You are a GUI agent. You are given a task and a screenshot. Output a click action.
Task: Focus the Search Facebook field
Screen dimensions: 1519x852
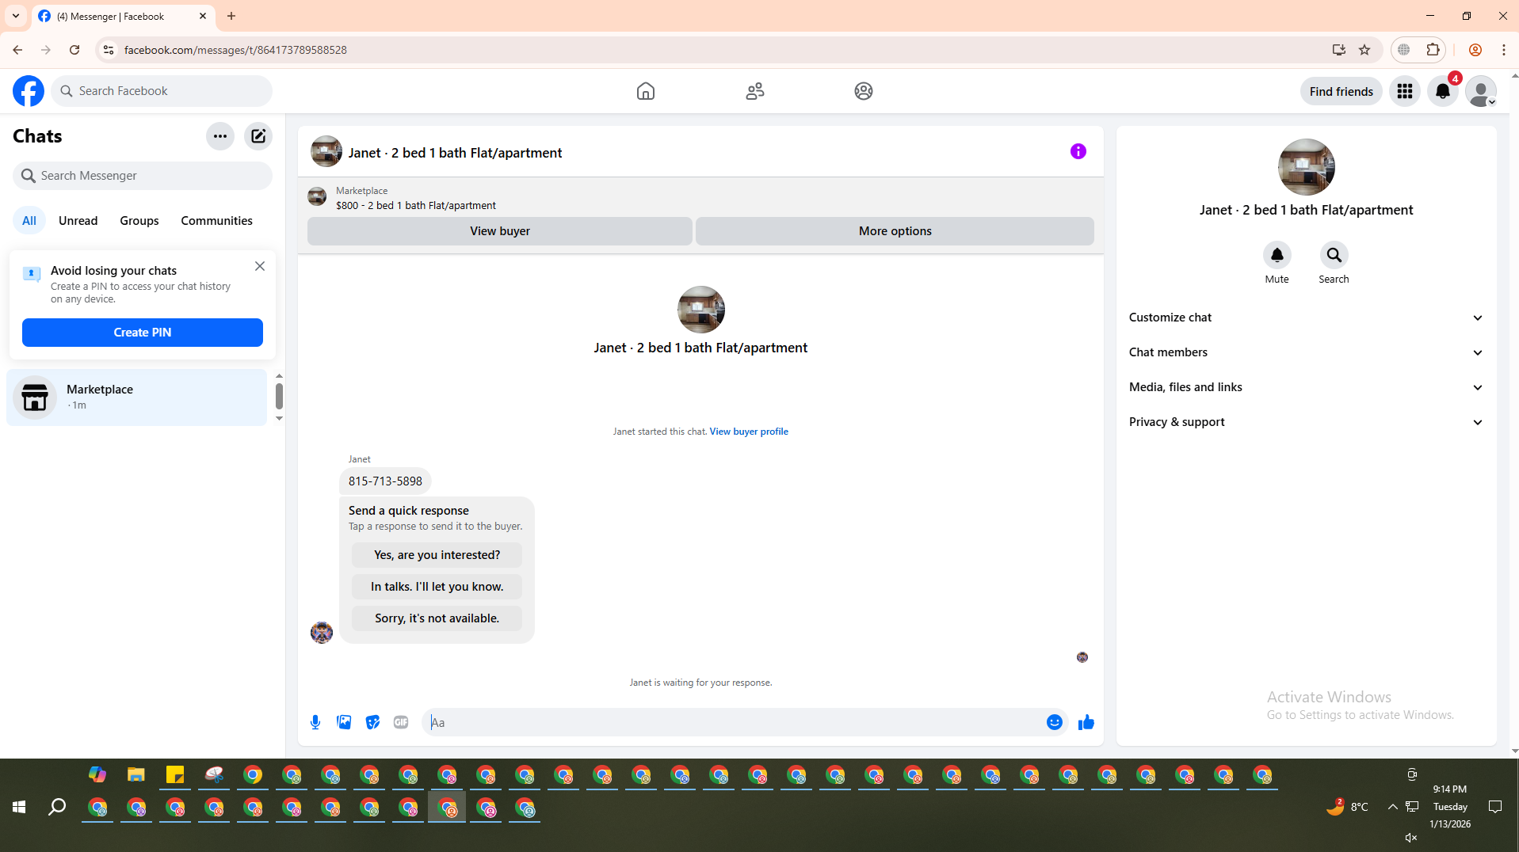162,91
